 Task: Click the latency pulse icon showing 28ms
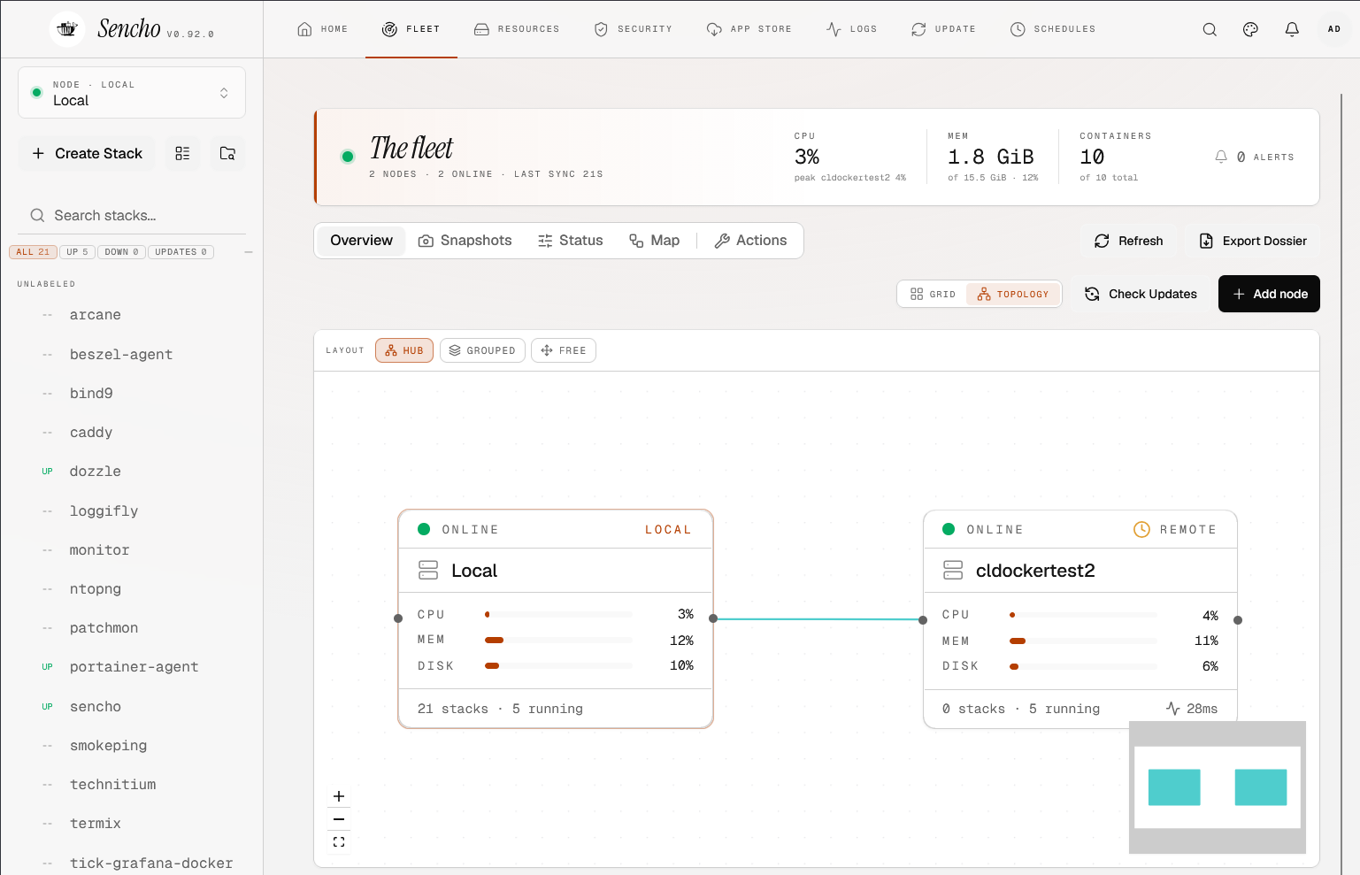(1173, 709)
